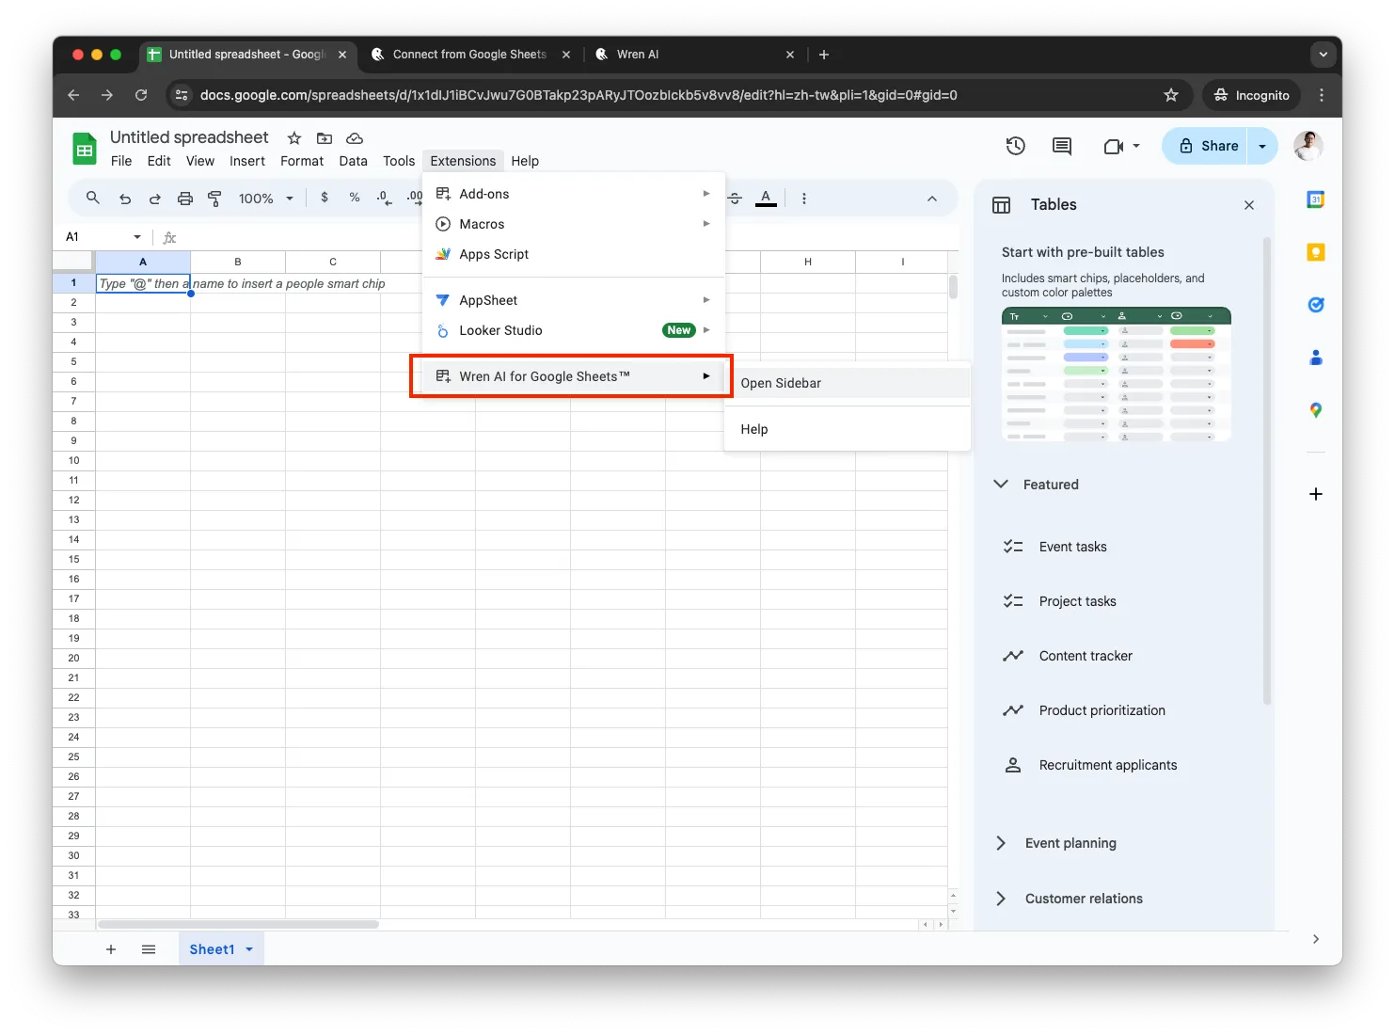Switch to the Wren AI browser tab

point(696,55)
